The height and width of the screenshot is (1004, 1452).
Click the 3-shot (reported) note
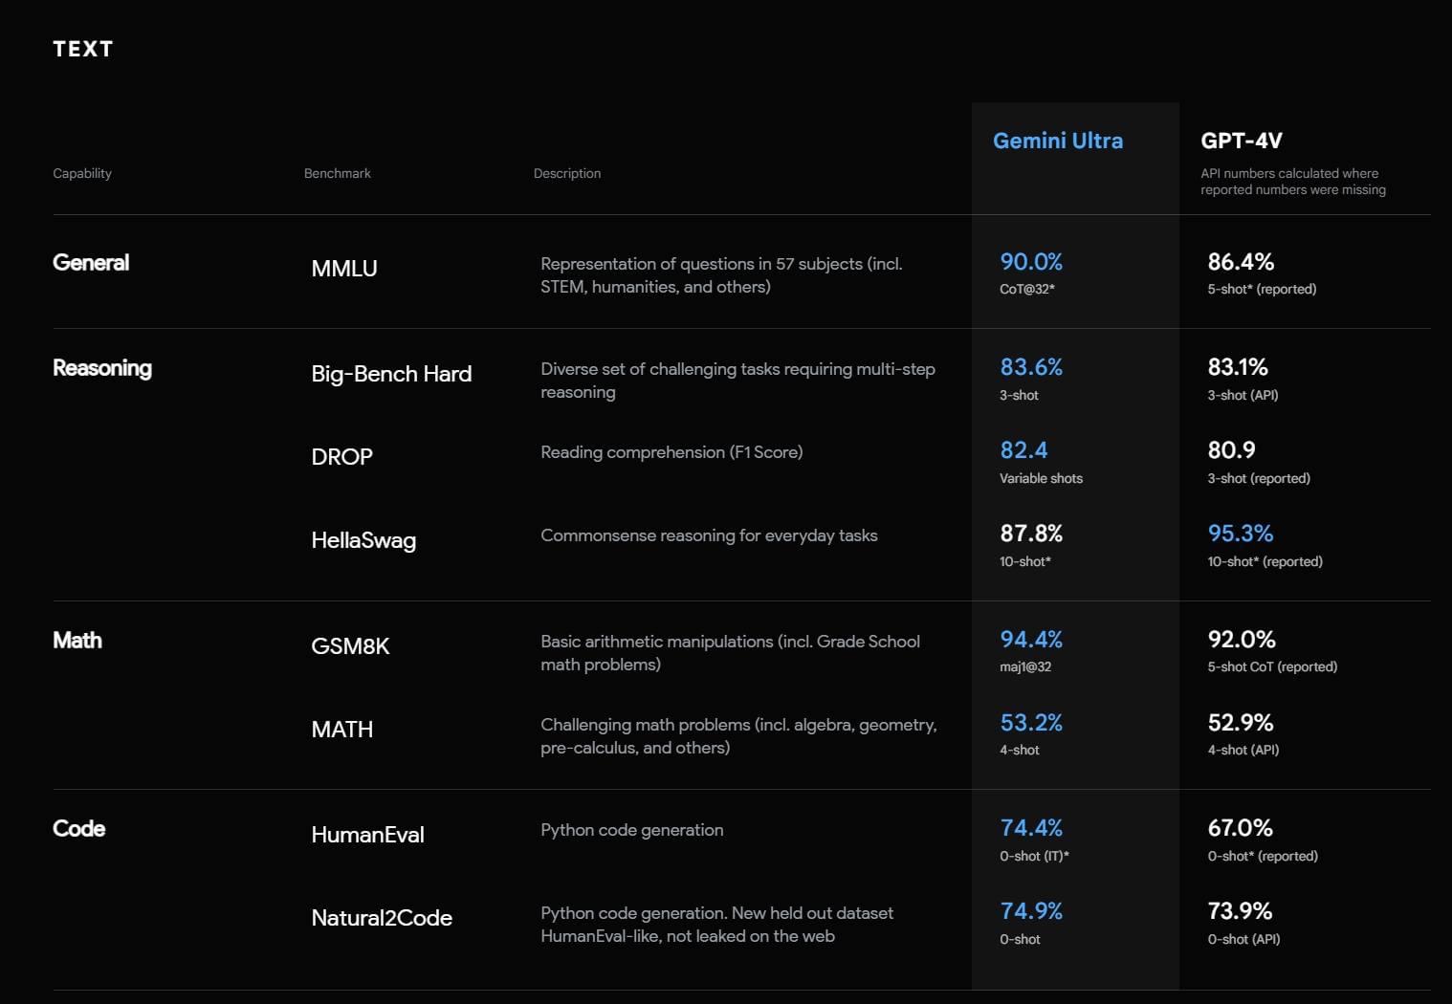coord(1259,478)
